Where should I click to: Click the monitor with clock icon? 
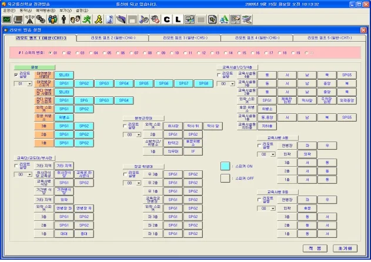point(190,19)
